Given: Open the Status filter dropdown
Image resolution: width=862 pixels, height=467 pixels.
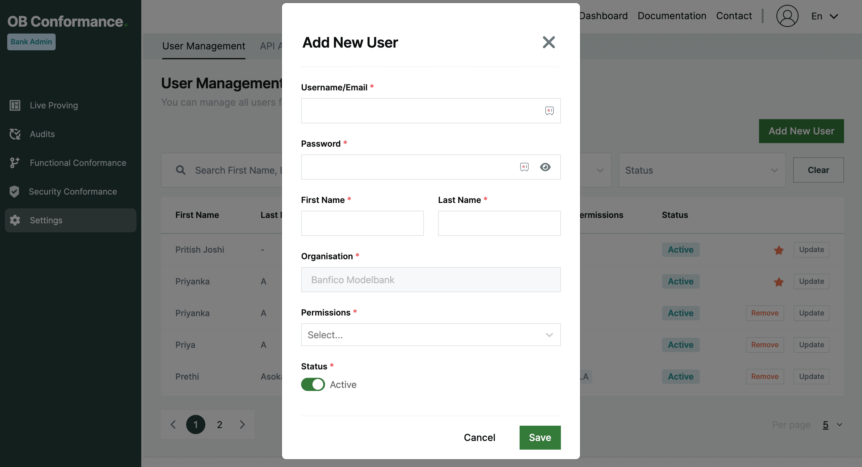Looking at the screenshot, I should 702,170.
